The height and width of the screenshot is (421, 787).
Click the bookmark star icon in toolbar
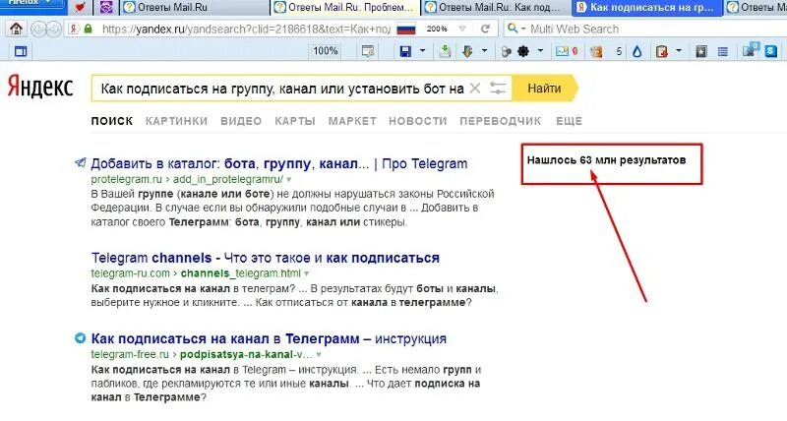tap(701, 51)
